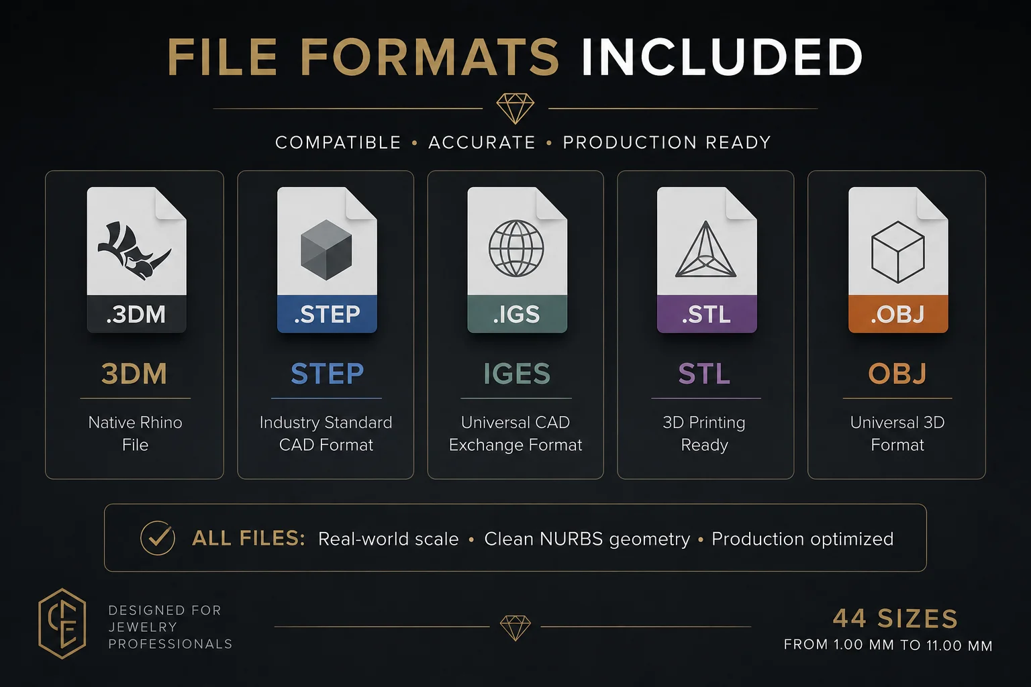Click the diamond icon beneath the title
1031x687 pixels.
[515, 108]
